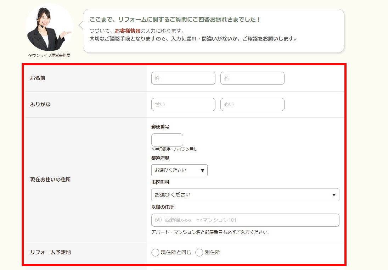Click the お名前 row label
388x270 pixels.
pos(38,78)
